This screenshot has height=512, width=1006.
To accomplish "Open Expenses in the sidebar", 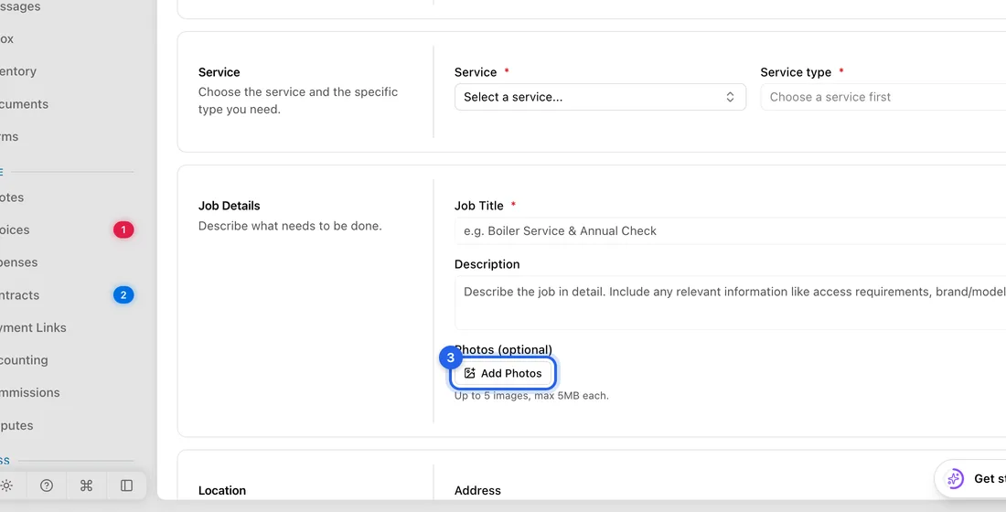I will pos(18,262).
